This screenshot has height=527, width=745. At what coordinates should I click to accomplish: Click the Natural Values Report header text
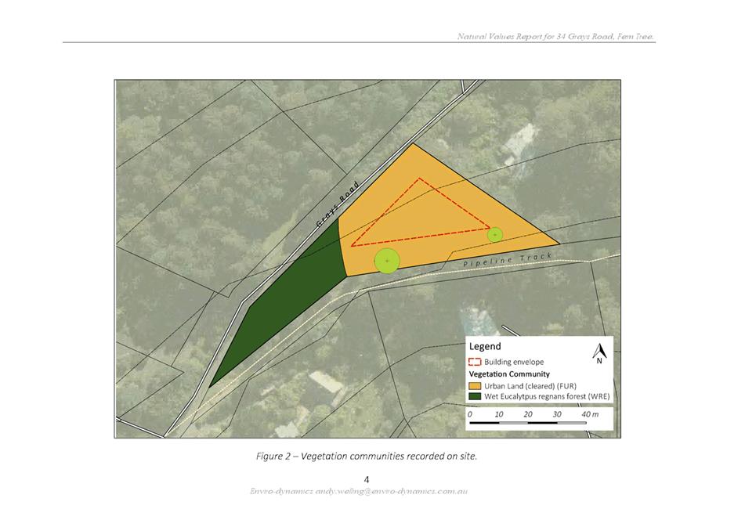point(555,36)
